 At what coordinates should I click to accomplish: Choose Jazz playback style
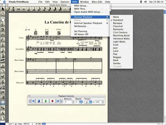coord(121,48)
